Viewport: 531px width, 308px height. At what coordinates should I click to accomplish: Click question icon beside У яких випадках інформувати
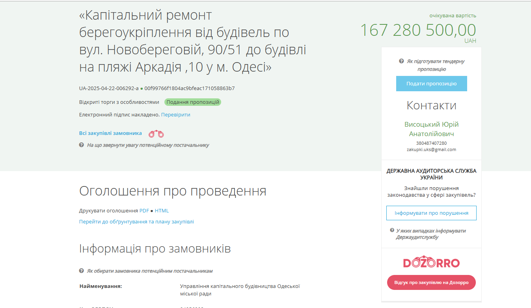[392, 231]
